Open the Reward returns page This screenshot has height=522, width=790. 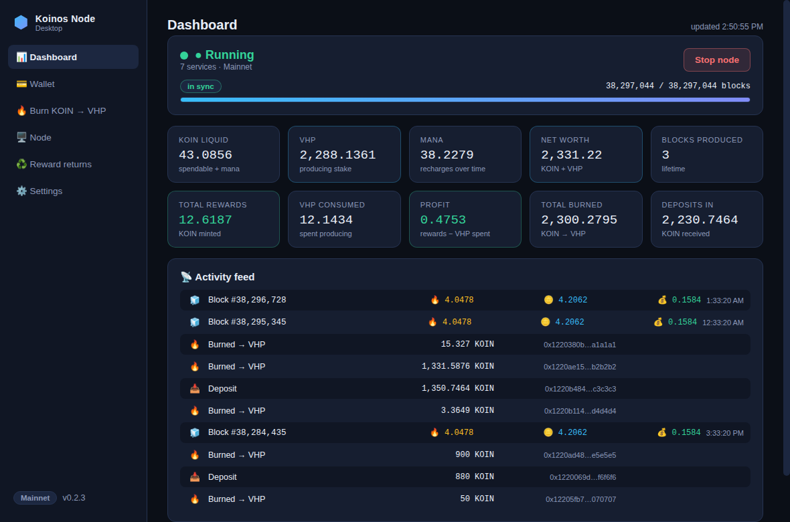coord(73,164)
